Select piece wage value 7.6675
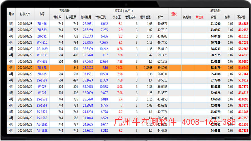This screenshot has width=251, height=141. [x=104, y=43]
